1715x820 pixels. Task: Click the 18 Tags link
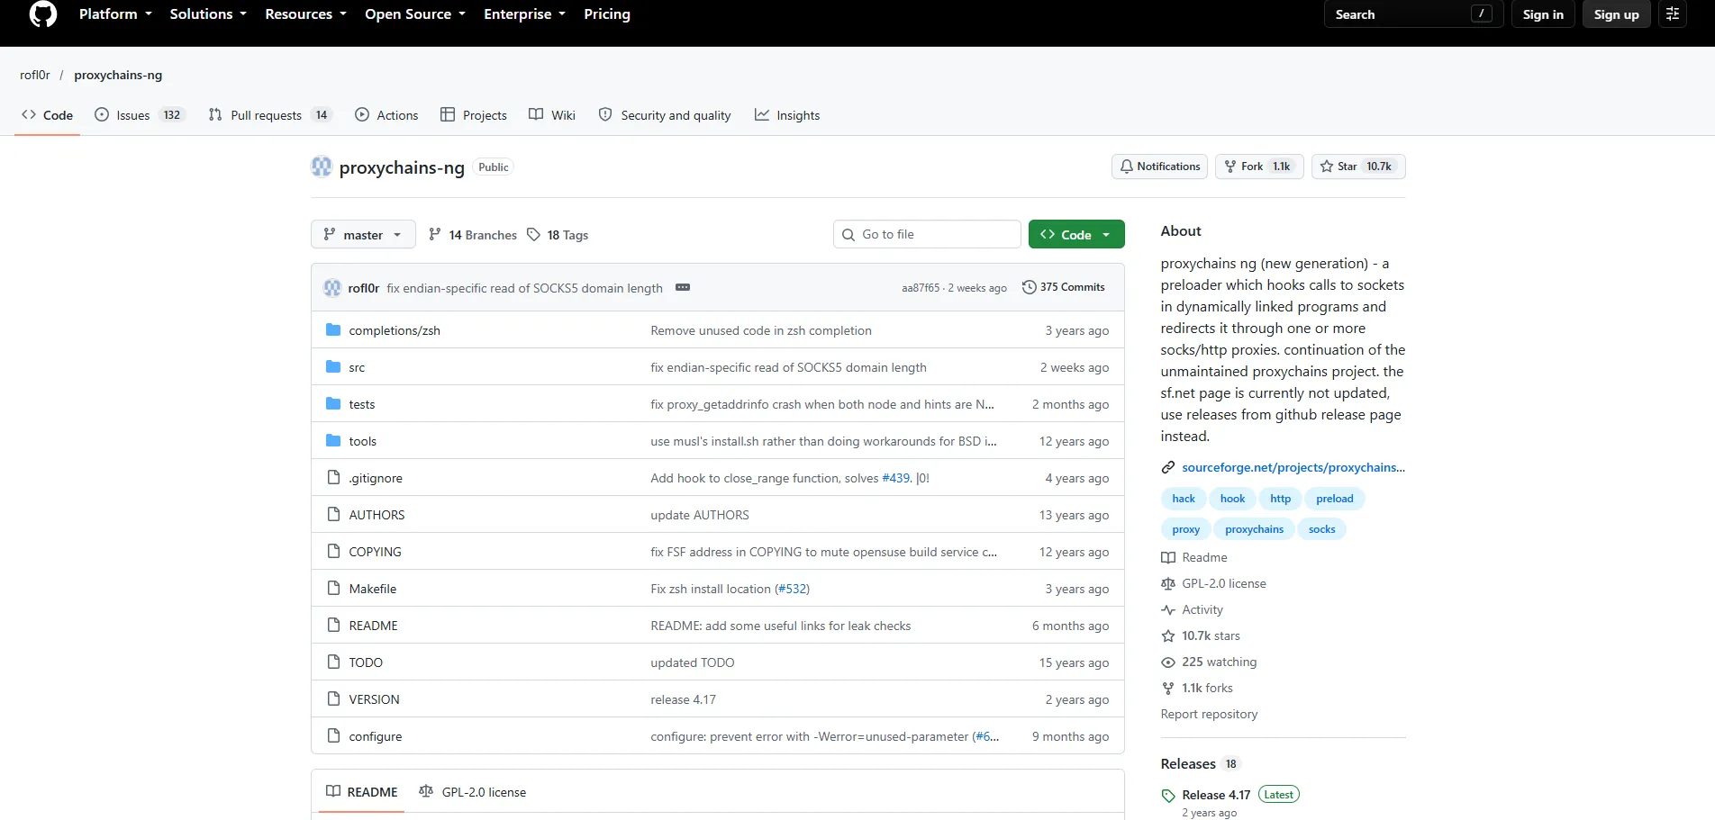(558, 235)
